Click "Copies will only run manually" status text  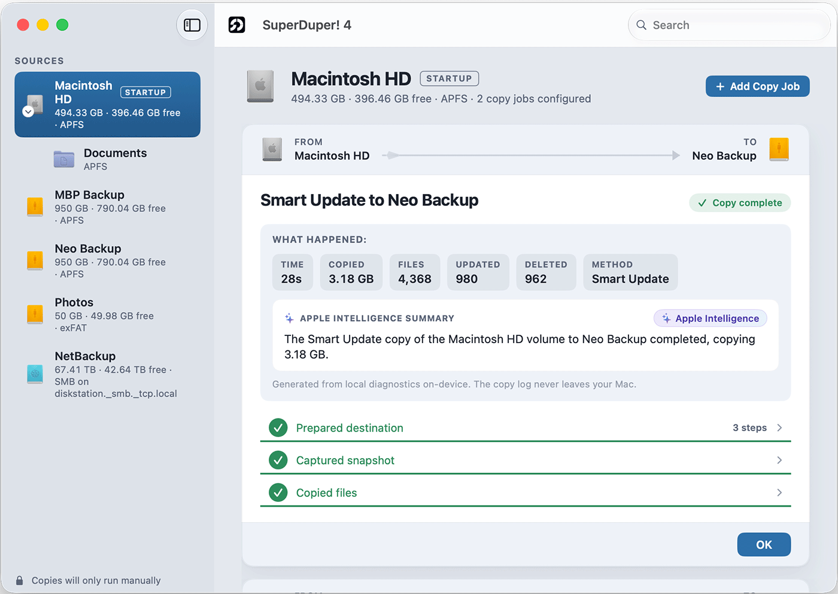click(x=96, y=580)
